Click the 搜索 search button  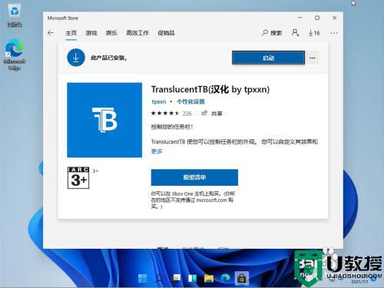272,33
